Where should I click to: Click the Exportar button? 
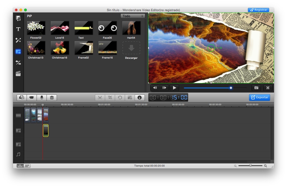(259, 97)
